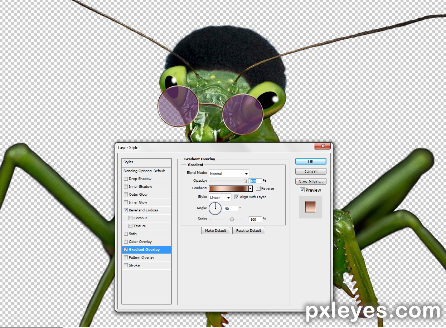The height and width of the screenshot is (328, 446).
Task: Tick the Outer Glow checkbox
Action: tap(126, 195)
